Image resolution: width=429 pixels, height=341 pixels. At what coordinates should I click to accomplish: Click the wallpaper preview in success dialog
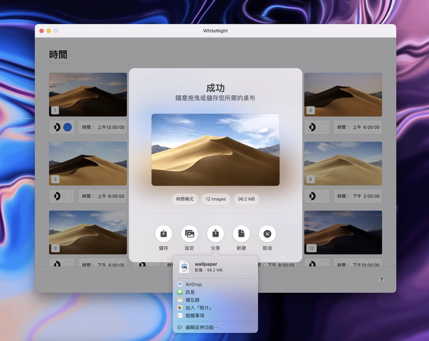coord(215,150)
